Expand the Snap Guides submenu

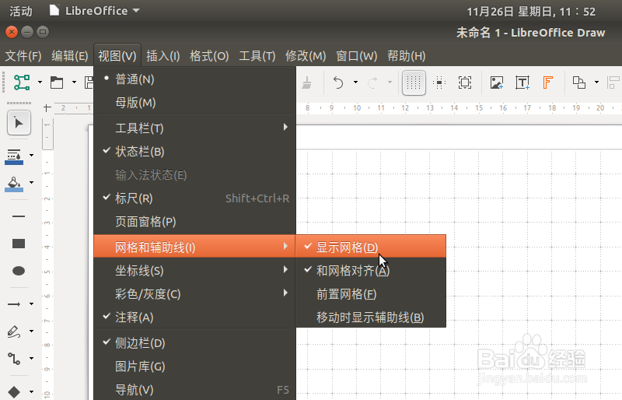195,271
